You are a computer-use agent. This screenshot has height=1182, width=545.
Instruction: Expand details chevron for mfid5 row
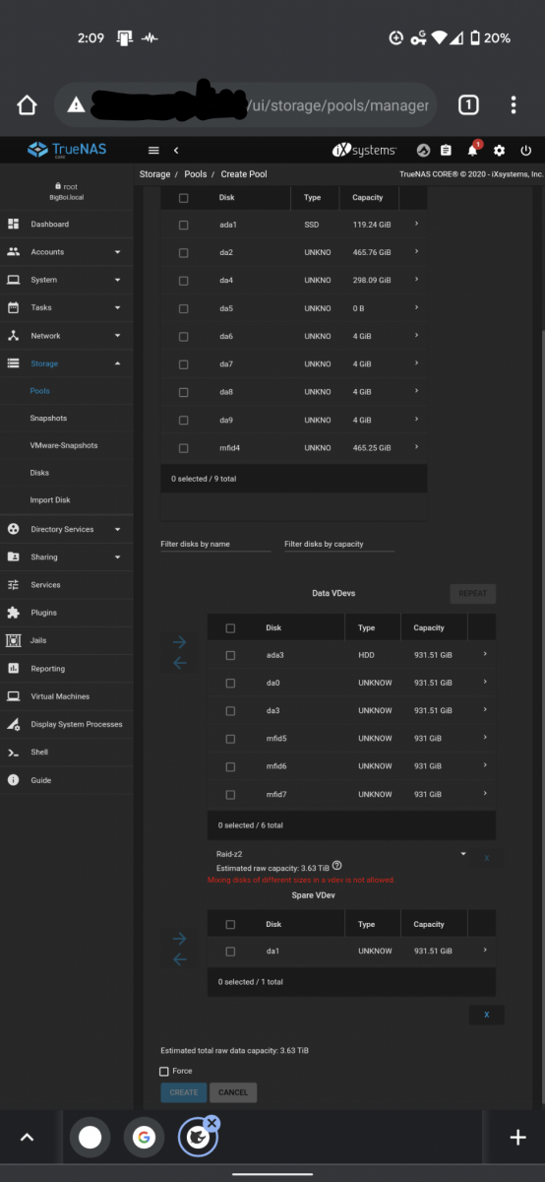[x=484, y=738]
